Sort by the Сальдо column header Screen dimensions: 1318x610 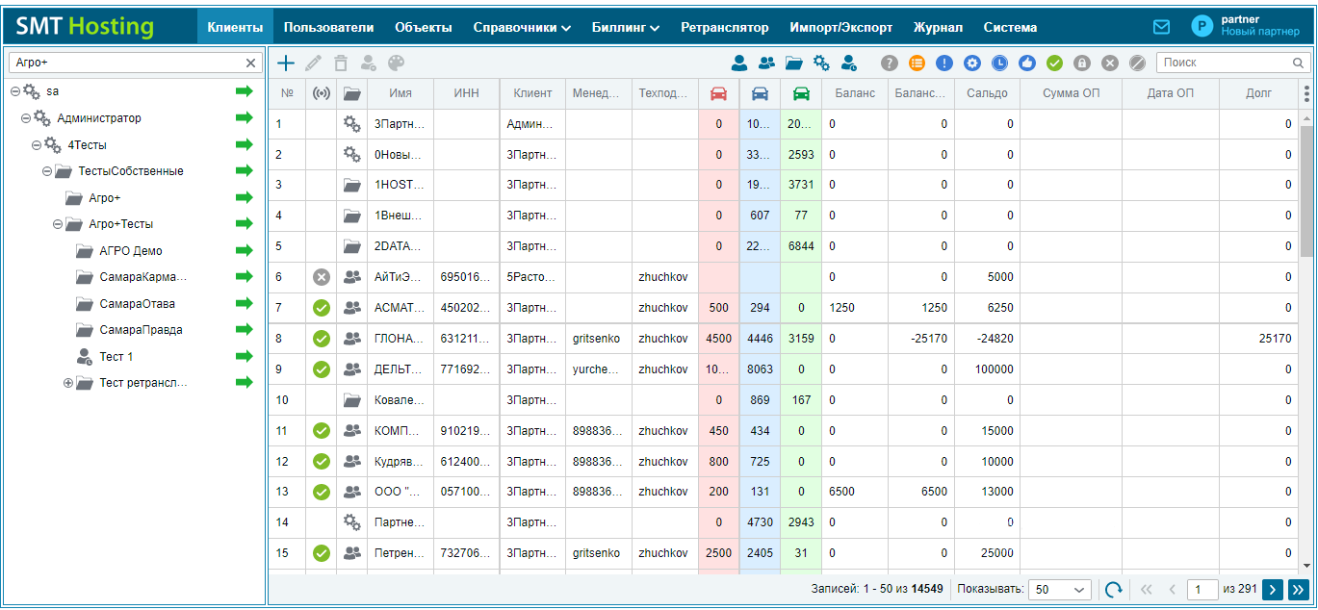tap(987, 93)
